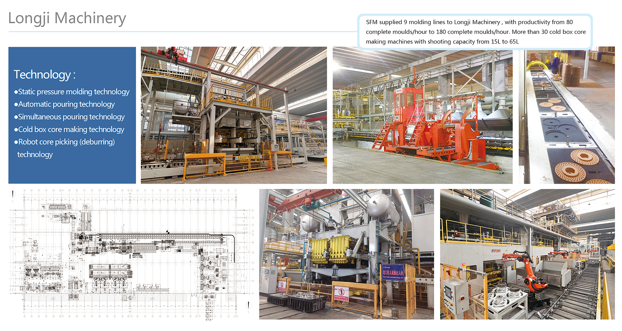Open the brake disc mould conveyor photo
Screen dimensions: 622x331
point(567,115)
